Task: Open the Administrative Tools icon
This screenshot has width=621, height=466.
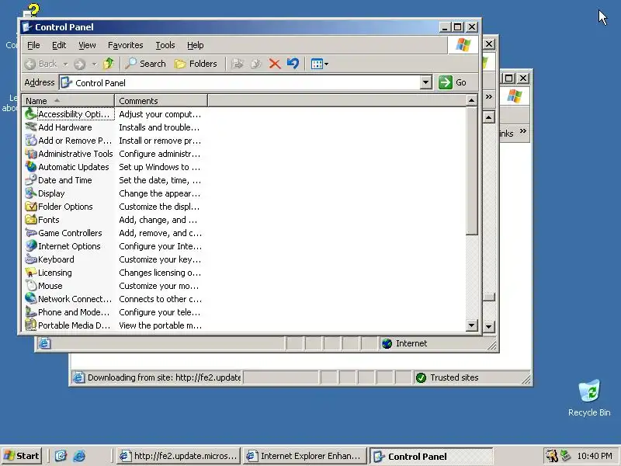Action: click(x=30, y=154)
